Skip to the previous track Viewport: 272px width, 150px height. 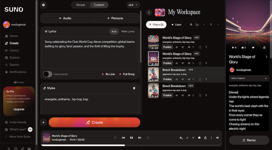(x=123, y=138)
